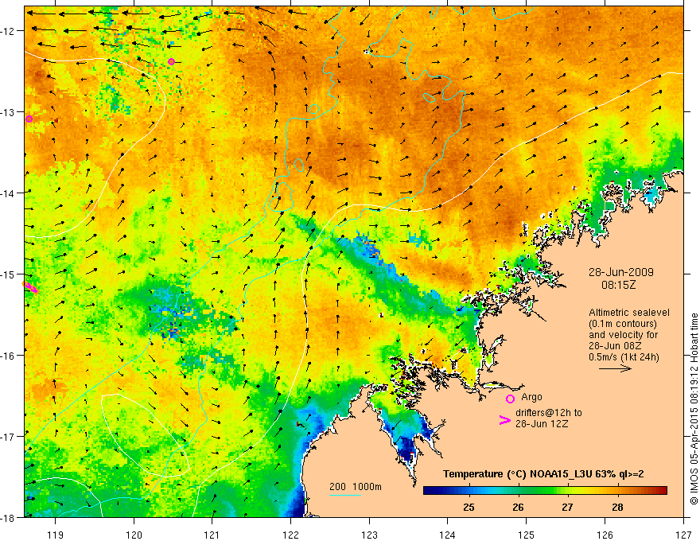The height and width of the screenshot is (541, 700).
Task: Click the '28-Jun 08Z' text line
Action: pos(615,346)
